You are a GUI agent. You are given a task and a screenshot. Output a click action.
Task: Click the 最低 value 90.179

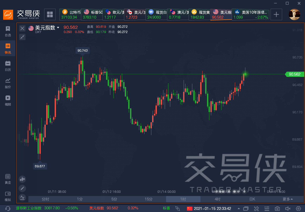pyautogui.click(x=101, y=32)
